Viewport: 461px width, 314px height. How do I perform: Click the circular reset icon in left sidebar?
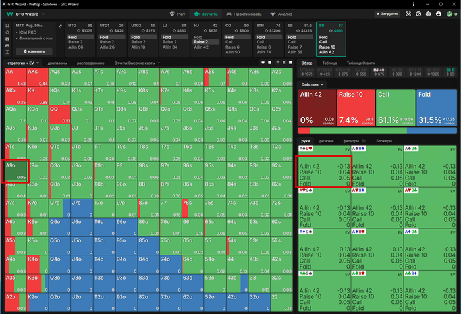7,32
